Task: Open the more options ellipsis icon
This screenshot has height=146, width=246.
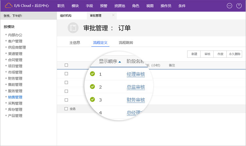Action: coord(229,6)
